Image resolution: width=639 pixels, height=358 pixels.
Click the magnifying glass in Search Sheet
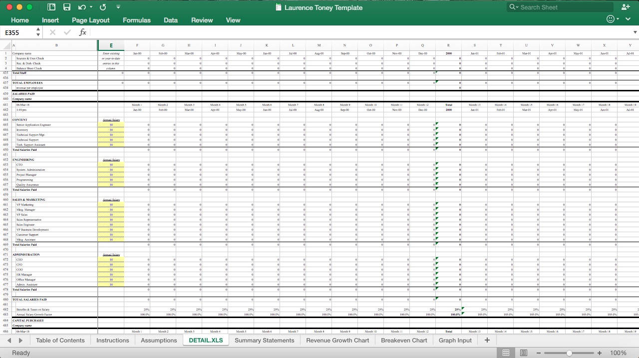coord(511,7)
